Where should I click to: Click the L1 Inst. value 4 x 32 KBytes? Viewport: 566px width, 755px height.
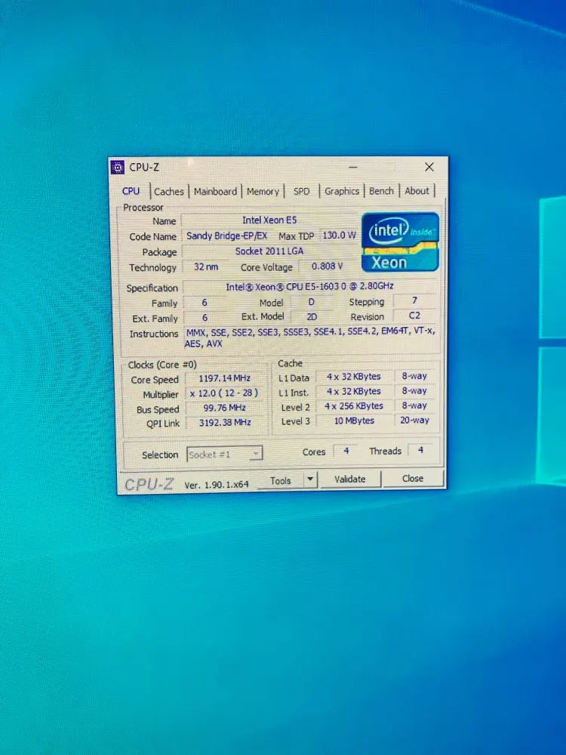(354, 391)
